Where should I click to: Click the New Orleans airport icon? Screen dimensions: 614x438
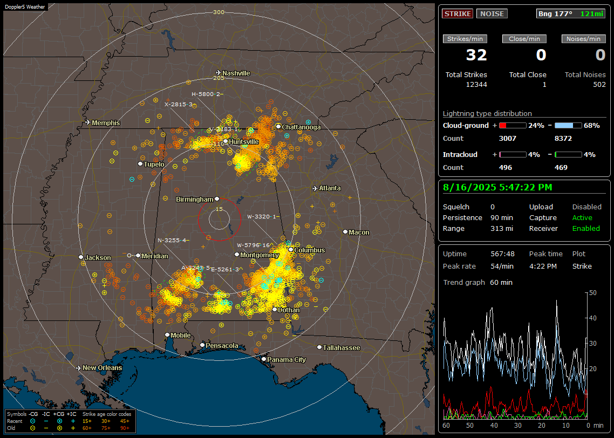79,368
